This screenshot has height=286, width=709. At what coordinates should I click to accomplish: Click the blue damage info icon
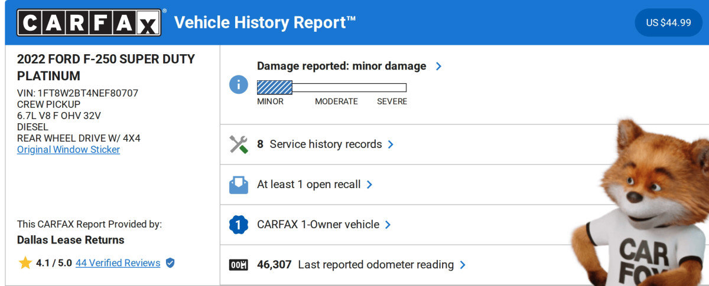[238, 84]
